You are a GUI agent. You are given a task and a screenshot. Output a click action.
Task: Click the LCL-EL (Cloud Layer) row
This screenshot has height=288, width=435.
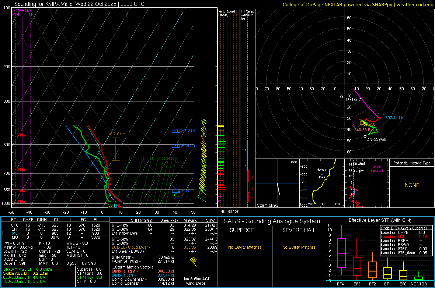[164, 247]
